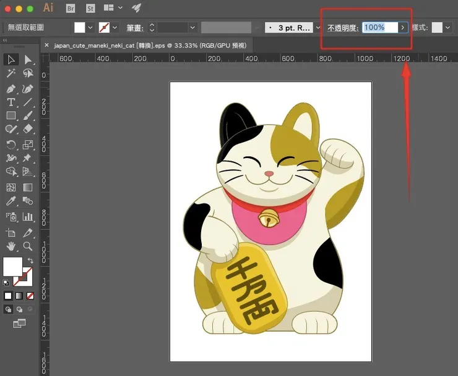The width and height of the screenshot is (458, 376).
Task: Expand the opacity slider arrow
Action: (x=403, y=28)
